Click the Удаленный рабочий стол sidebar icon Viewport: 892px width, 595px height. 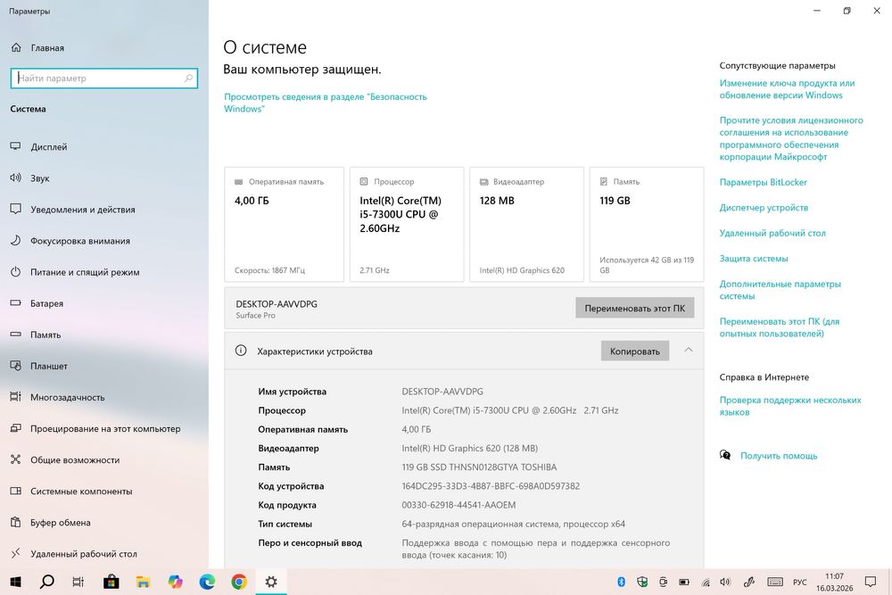pos(16,553)
